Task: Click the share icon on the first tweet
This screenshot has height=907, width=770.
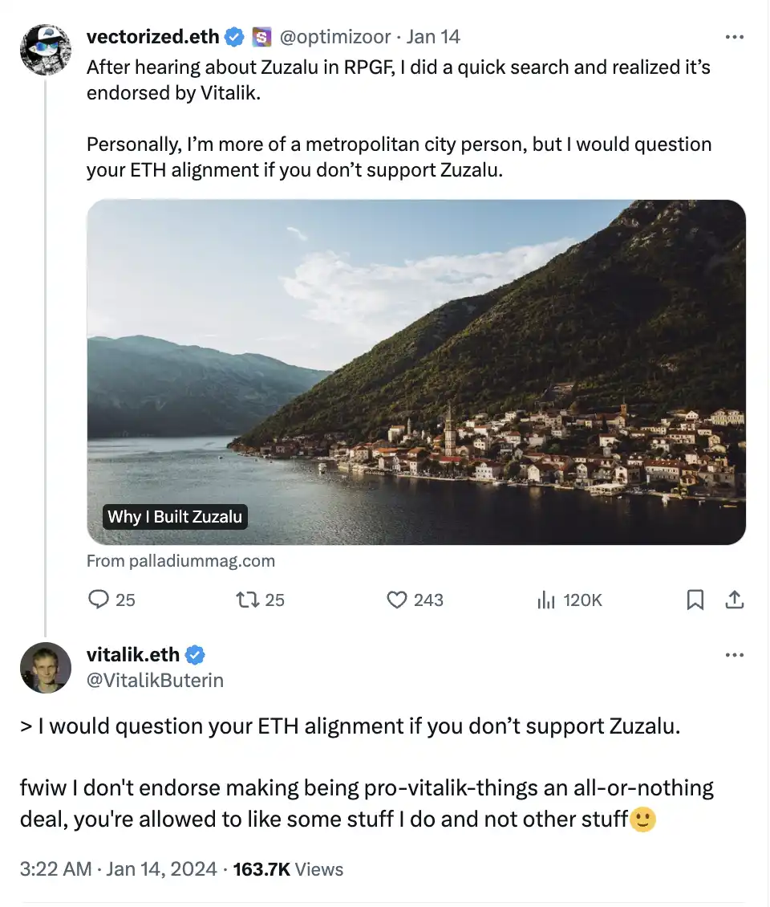Action: 734,600
